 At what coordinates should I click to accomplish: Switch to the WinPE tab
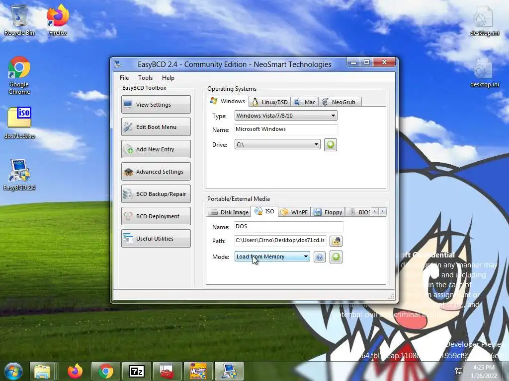[294, 212]
